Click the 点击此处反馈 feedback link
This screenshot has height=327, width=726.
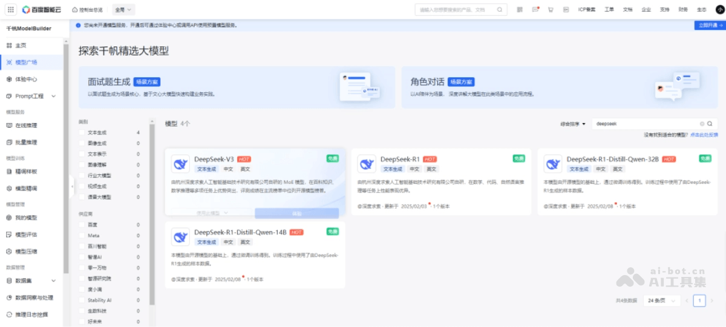click(704, 135)
